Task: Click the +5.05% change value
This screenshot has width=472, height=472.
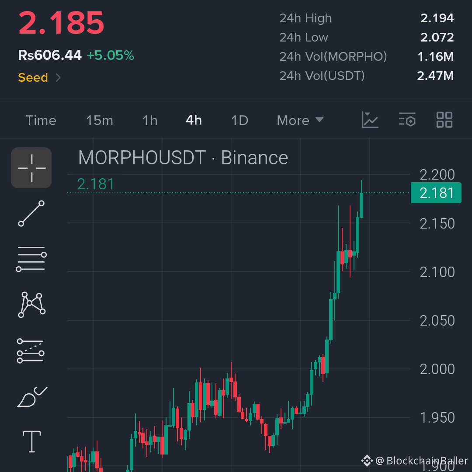Action: [110, 56]
